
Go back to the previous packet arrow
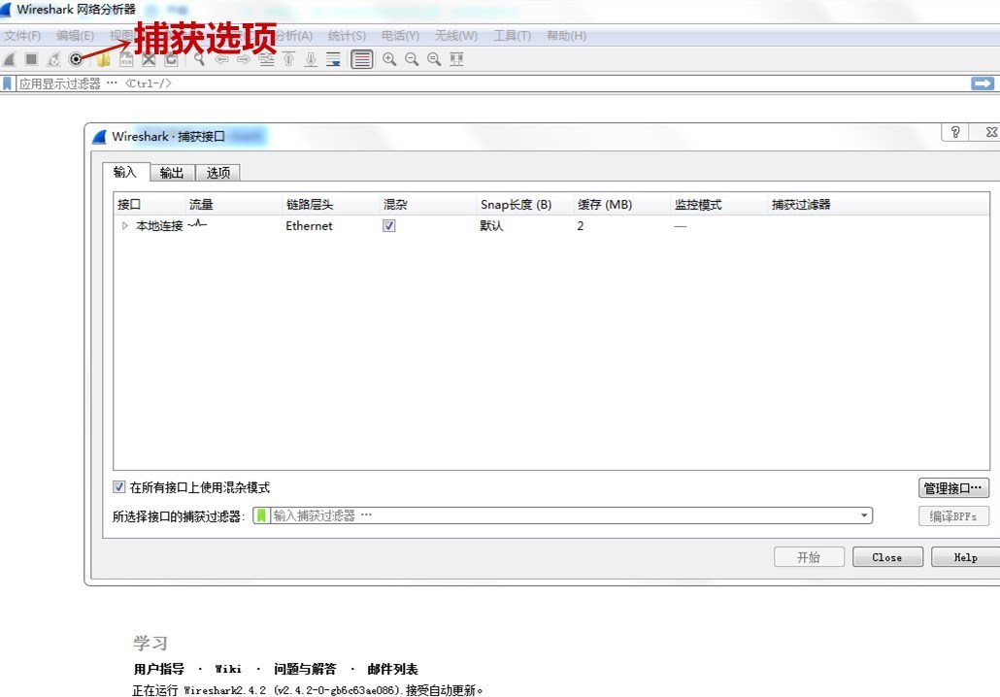click(221, 59)
